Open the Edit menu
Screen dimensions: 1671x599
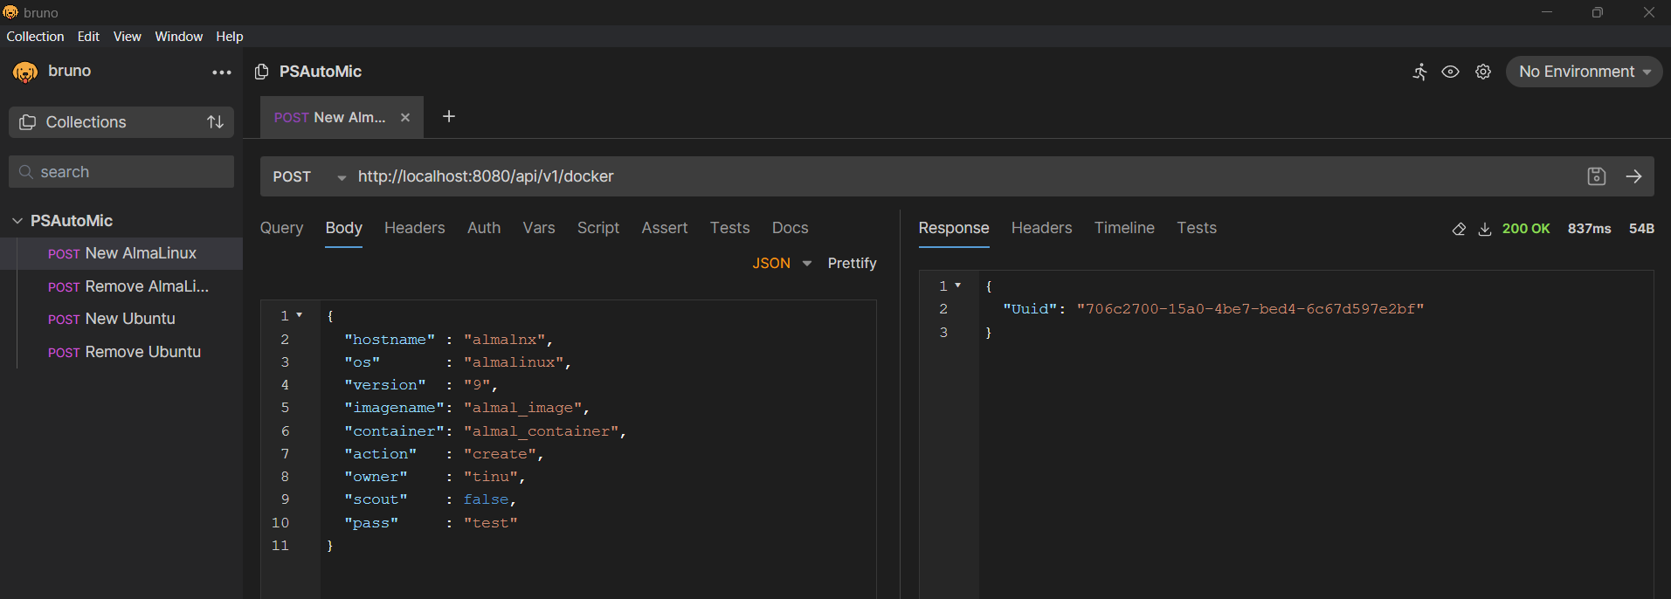88,37
